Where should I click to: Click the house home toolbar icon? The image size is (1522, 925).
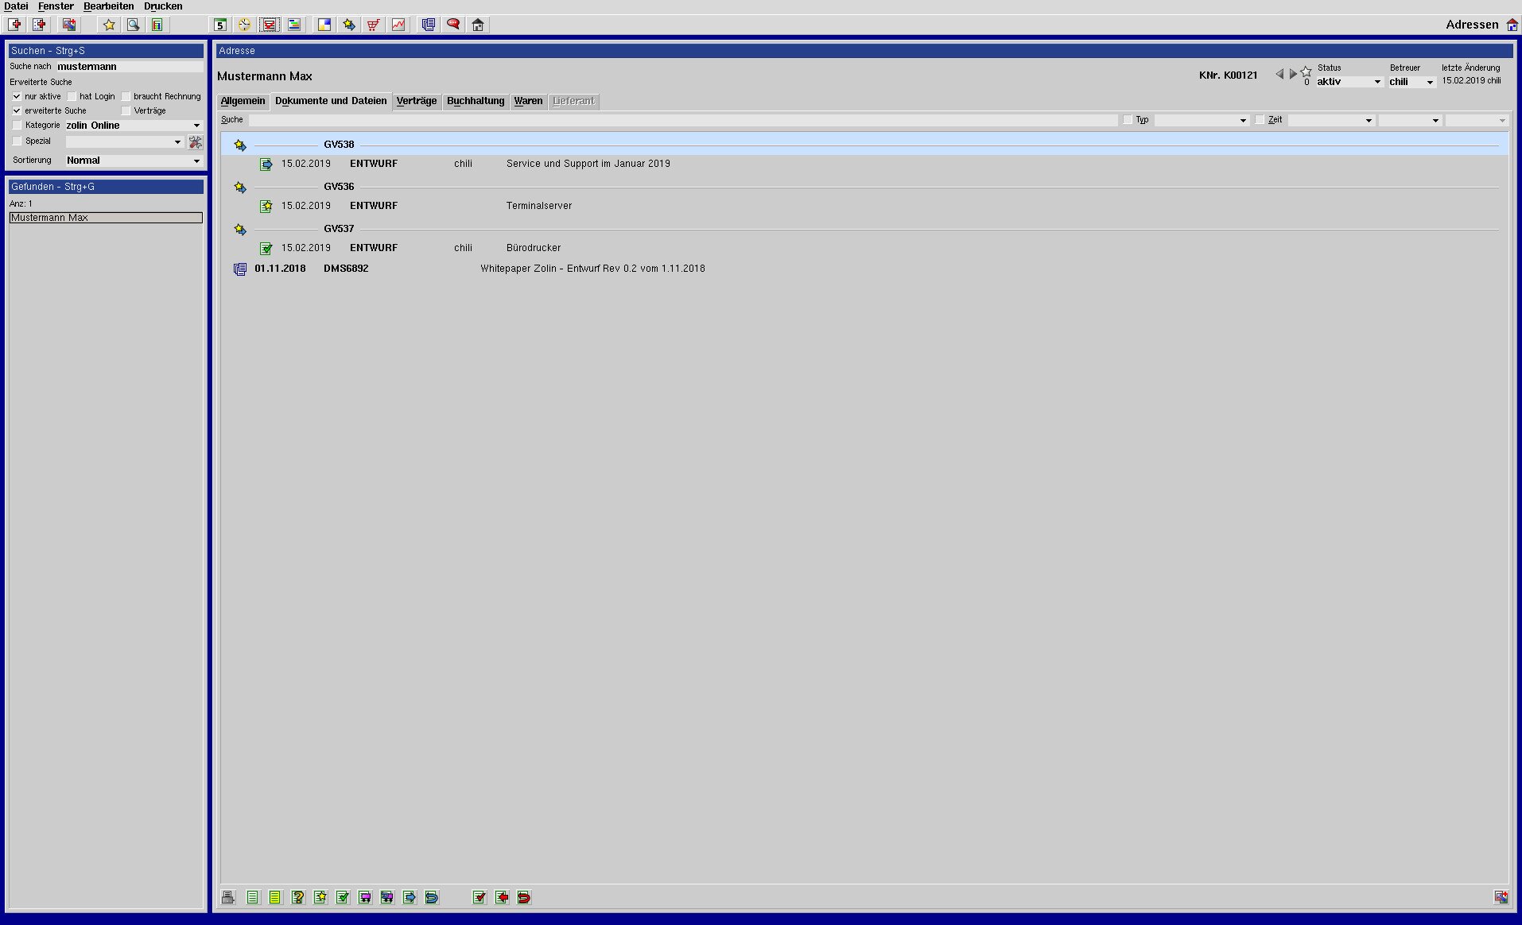tap(478, 25)
